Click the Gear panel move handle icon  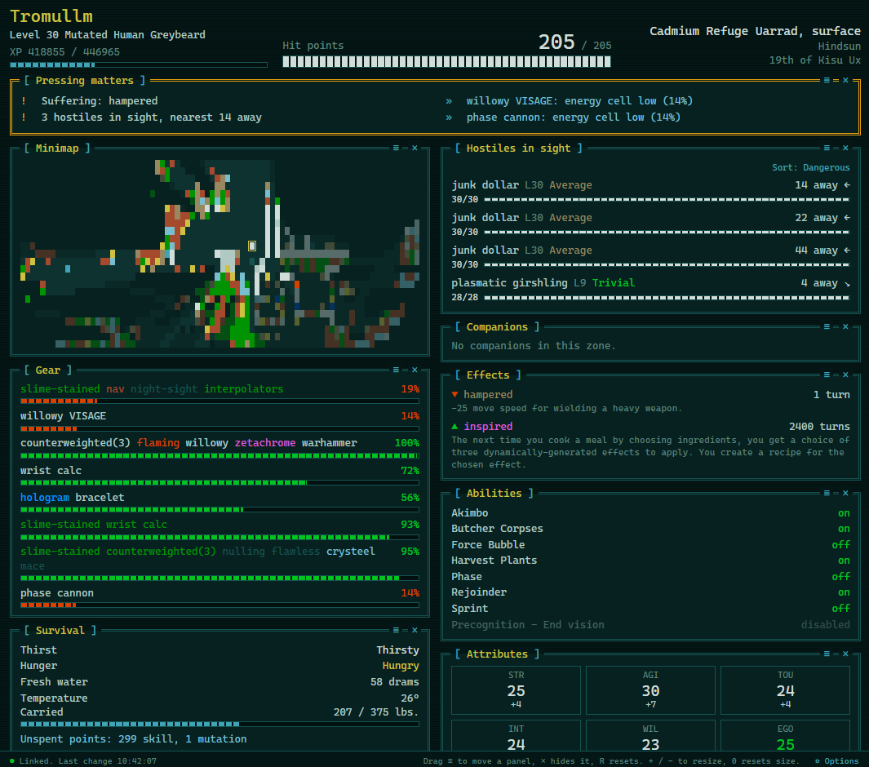pos(396,370)
